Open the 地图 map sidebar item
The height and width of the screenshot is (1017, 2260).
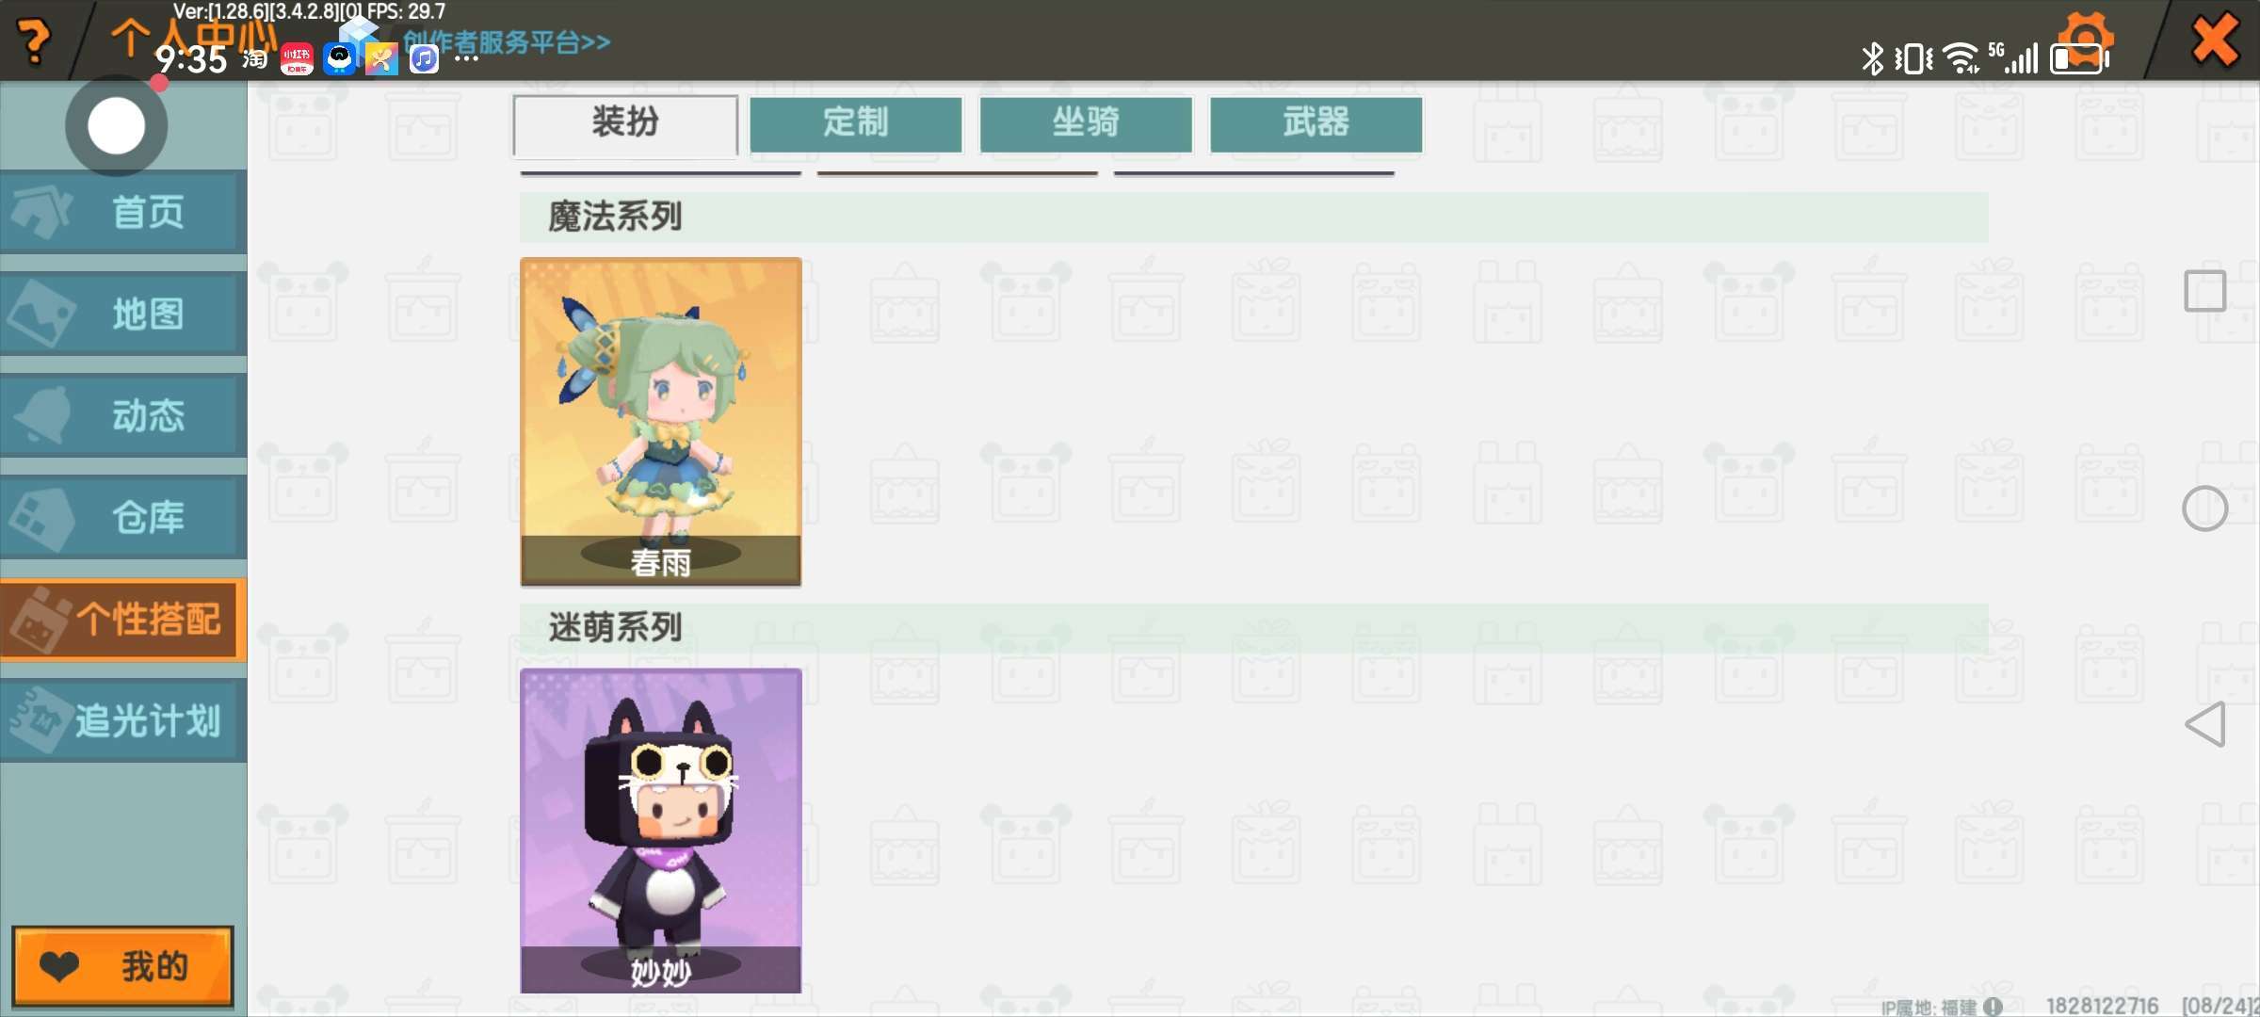(x=123, y=314)
